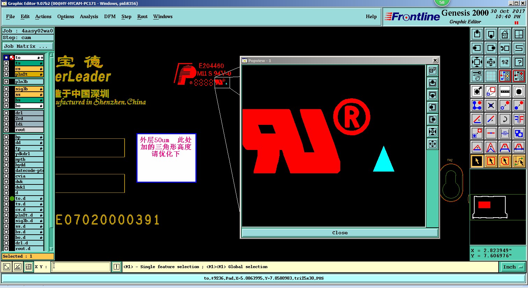Open the File menu

click(x=10, y=16)
